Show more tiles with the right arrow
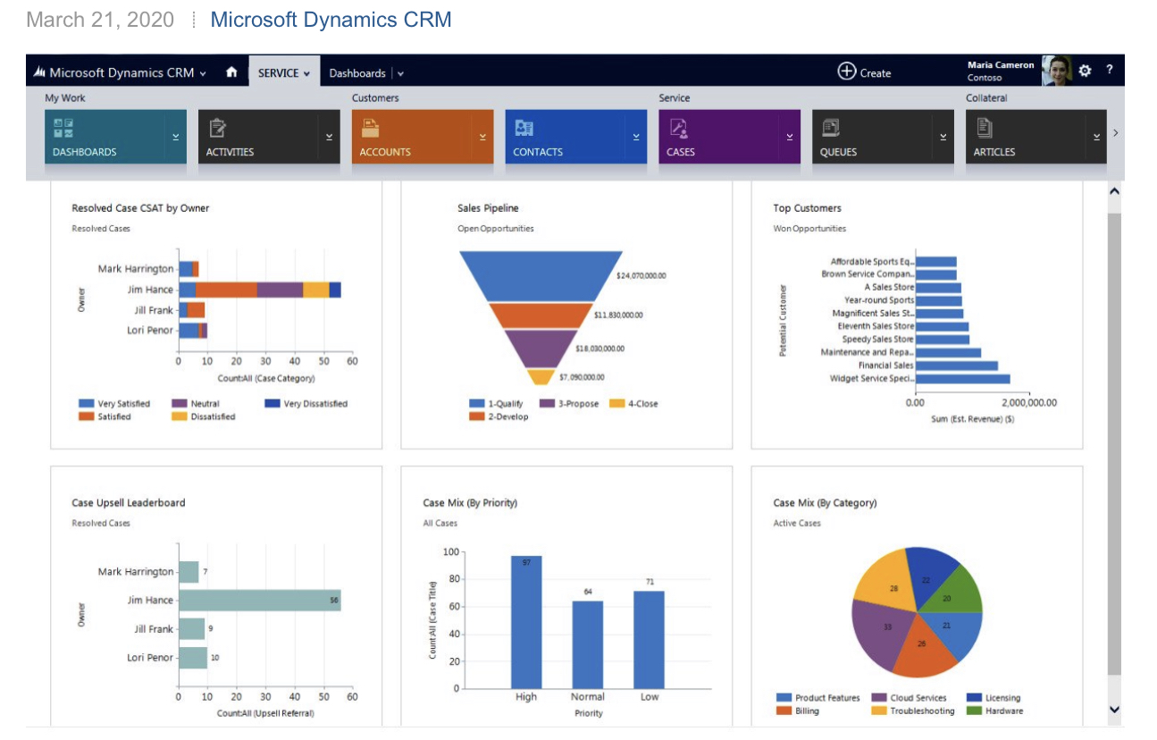This screenshot has width=1157, height=740. [x=1116, y=133]
